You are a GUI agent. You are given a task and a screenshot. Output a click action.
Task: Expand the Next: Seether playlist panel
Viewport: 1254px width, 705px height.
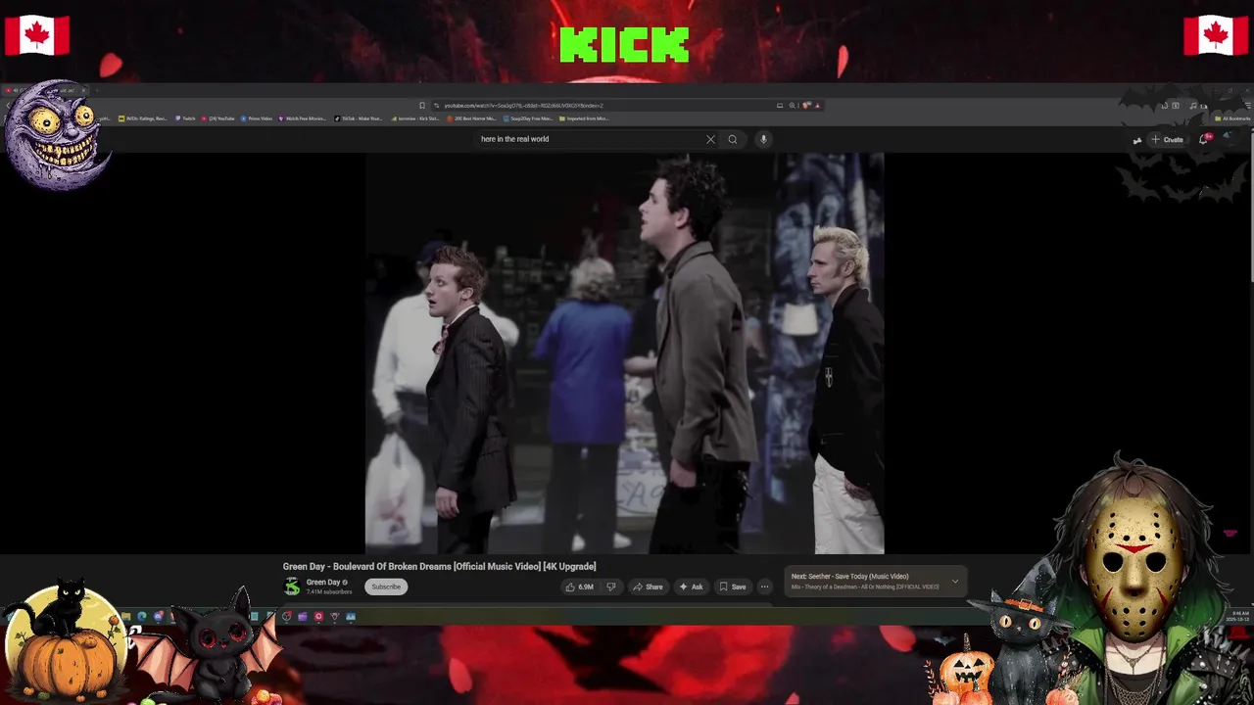tap(955, 582)
